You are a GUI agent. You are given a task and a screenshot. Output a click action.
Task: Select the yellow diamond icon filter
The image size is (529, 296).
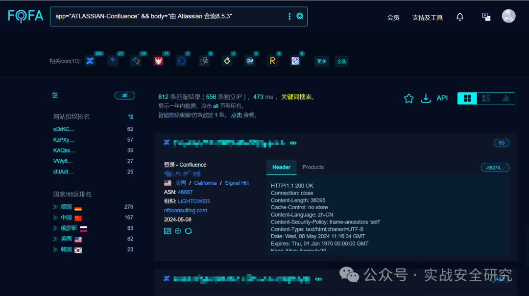coord(227,61)
